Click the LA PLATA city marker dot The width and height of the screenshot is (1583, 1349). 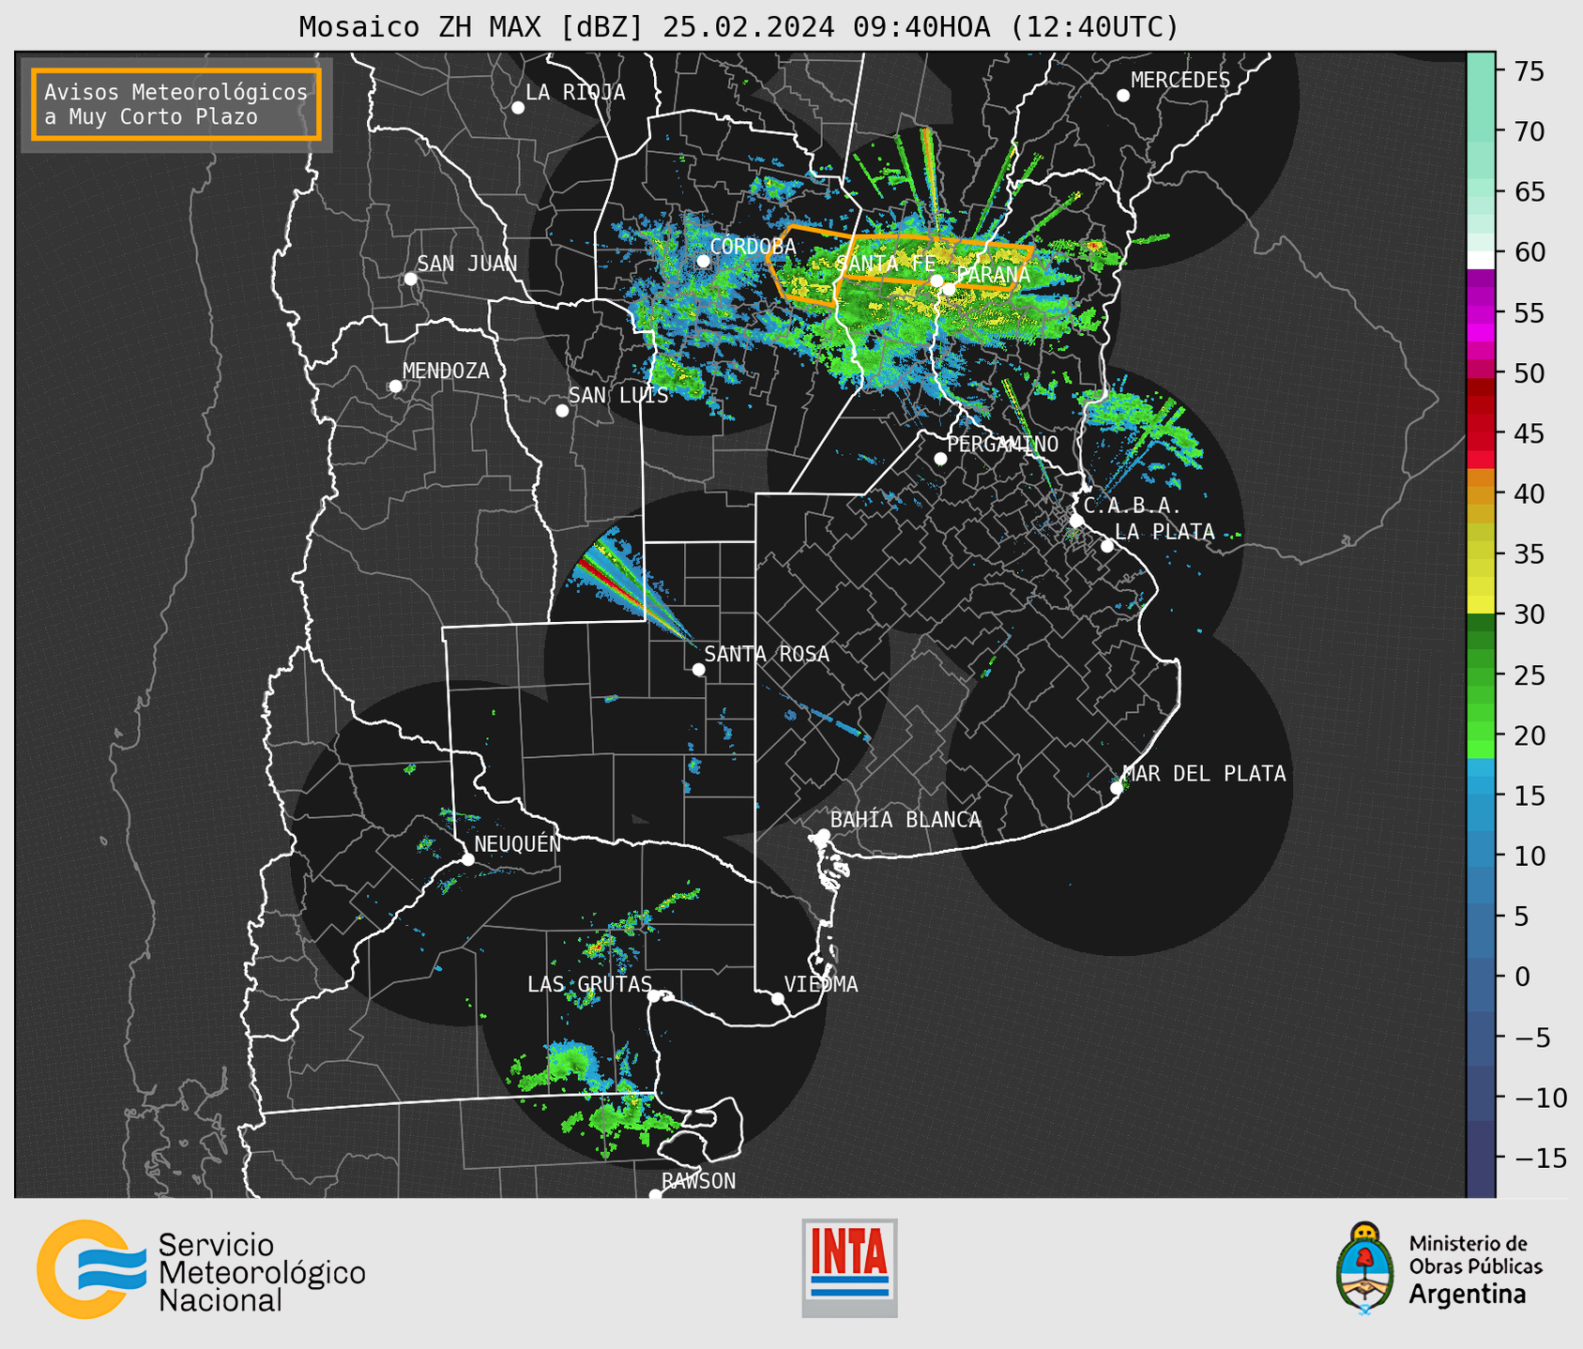[1107, 546]
